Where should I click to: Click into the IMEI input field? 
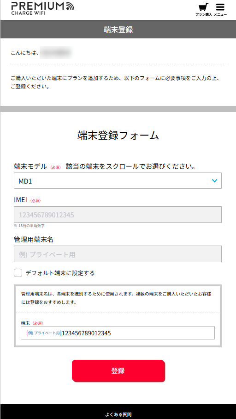point(118,215)
